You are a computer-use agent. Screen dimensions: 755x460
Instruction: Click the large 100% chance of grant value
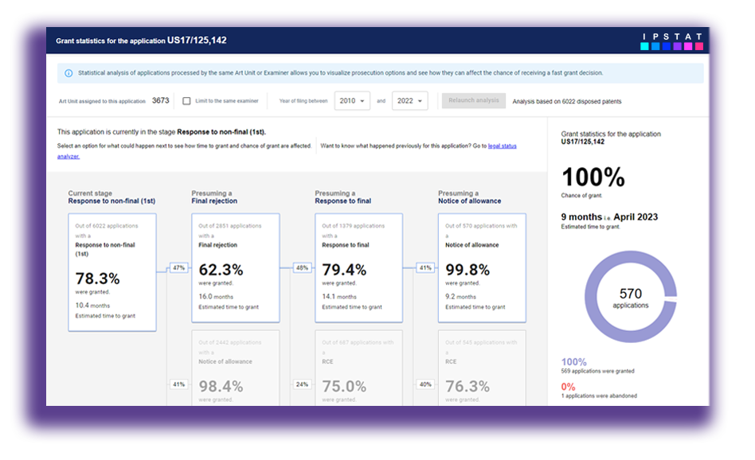point(593,177)
